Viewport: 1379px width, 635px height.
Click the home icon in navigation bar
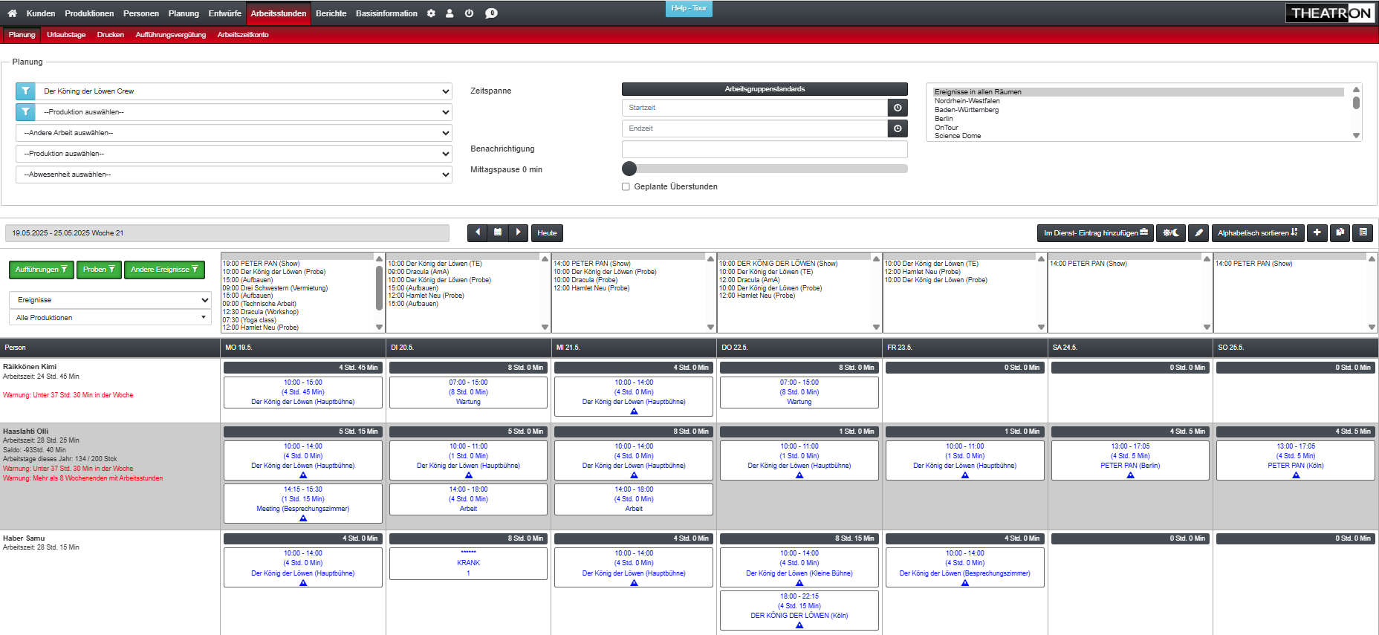pyautogui.click(x=12, y=13)
